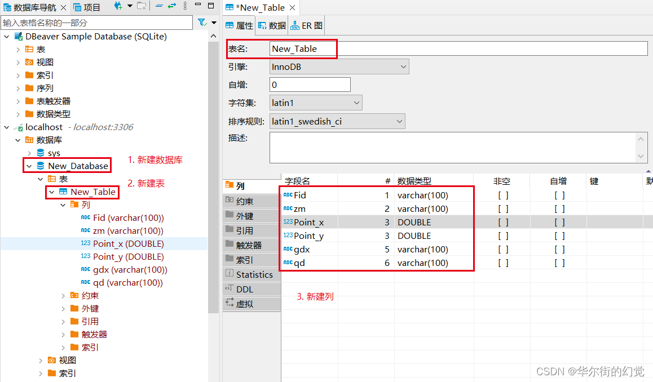Image resolution: width=653 pixels, height=382 pixels.
Task: Open the 引用 side tab in editor
Action: tap(252, 230)
